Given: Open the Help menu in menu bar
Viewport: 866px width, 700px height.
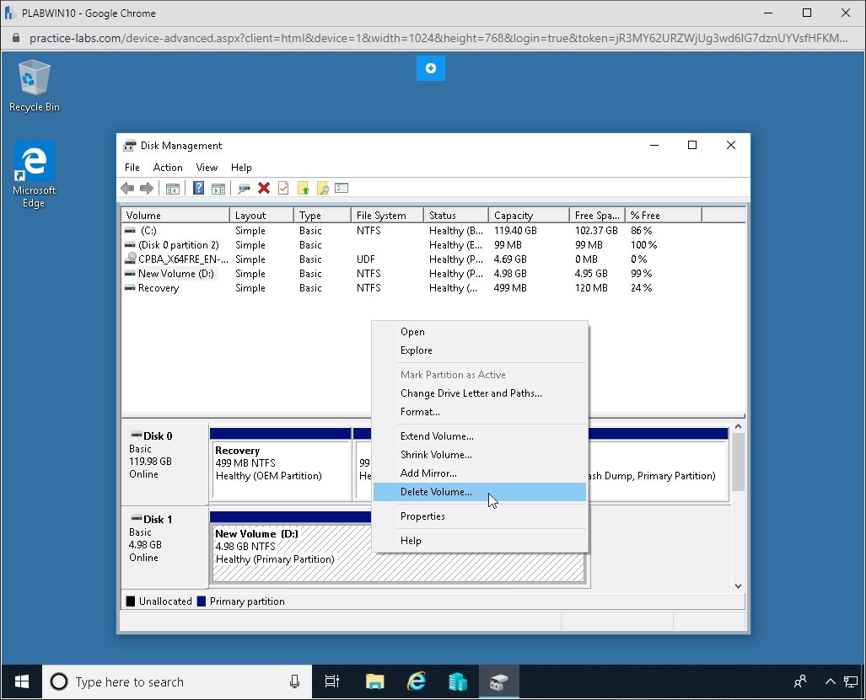Looking at the screenshot, I should pos(241,168).
